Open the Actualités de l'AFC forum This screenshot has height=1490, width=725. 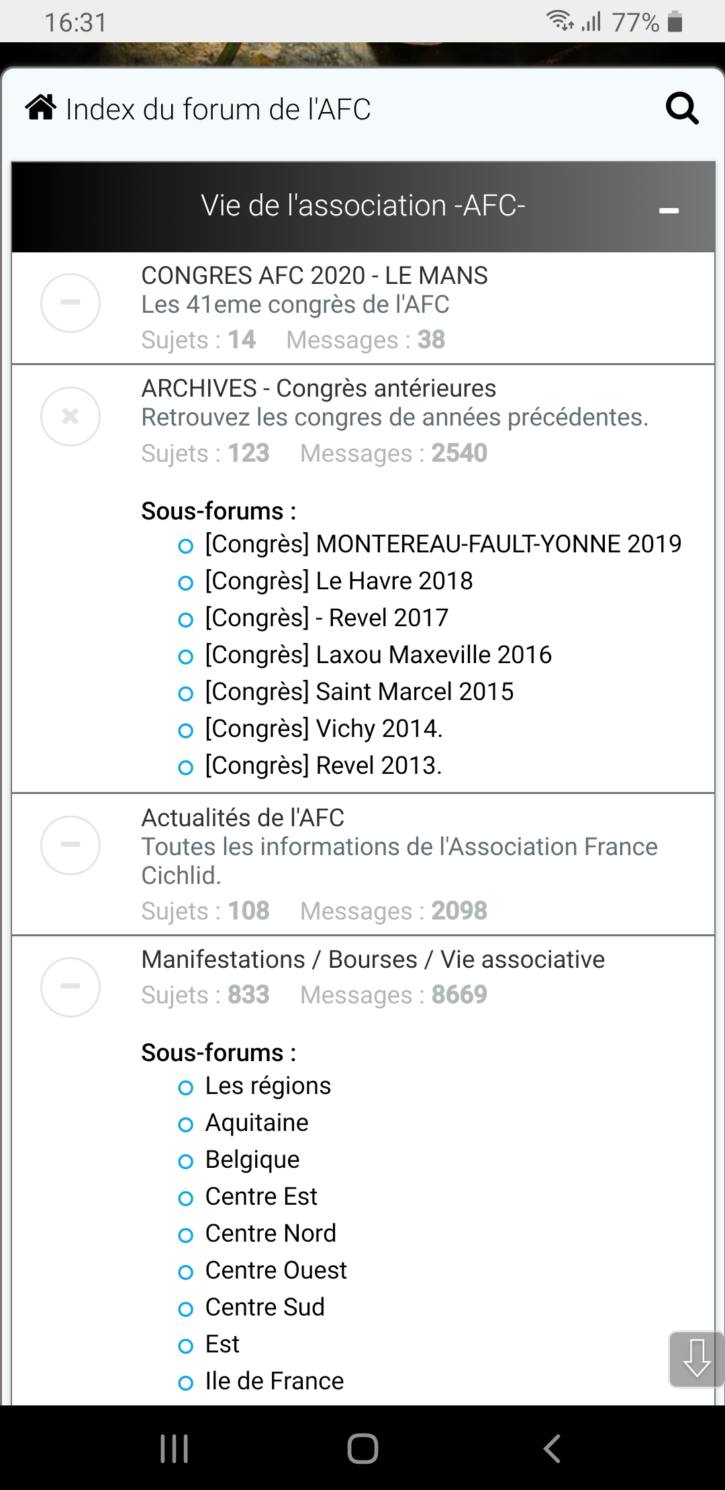click(243, 817)
